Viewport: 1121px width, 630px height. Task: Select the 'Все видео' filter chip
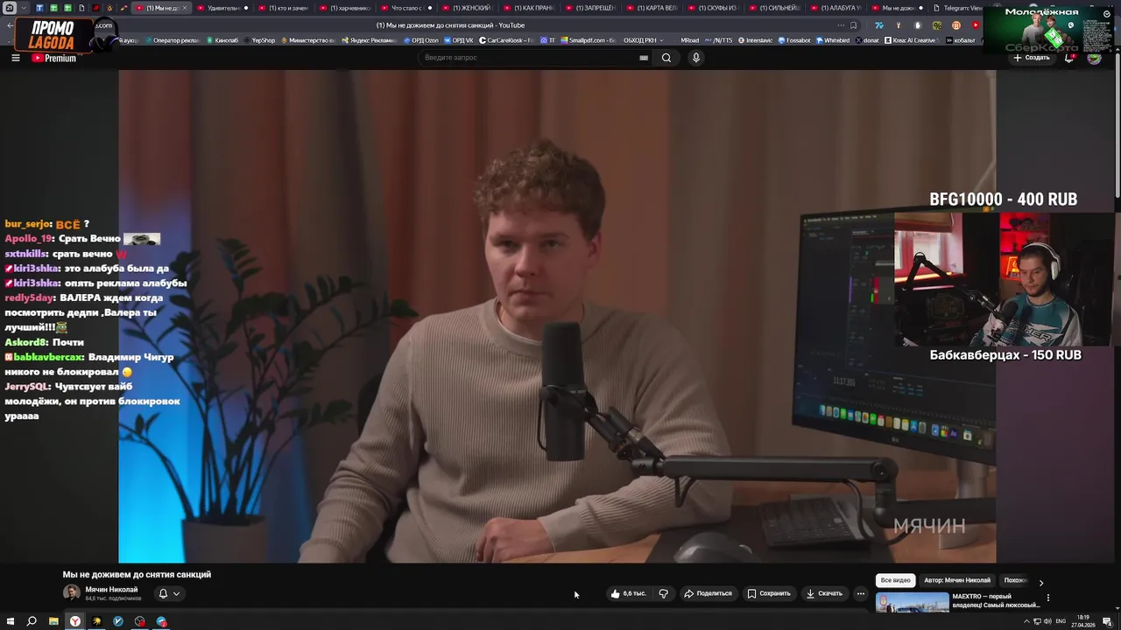(x=895, y=580)
